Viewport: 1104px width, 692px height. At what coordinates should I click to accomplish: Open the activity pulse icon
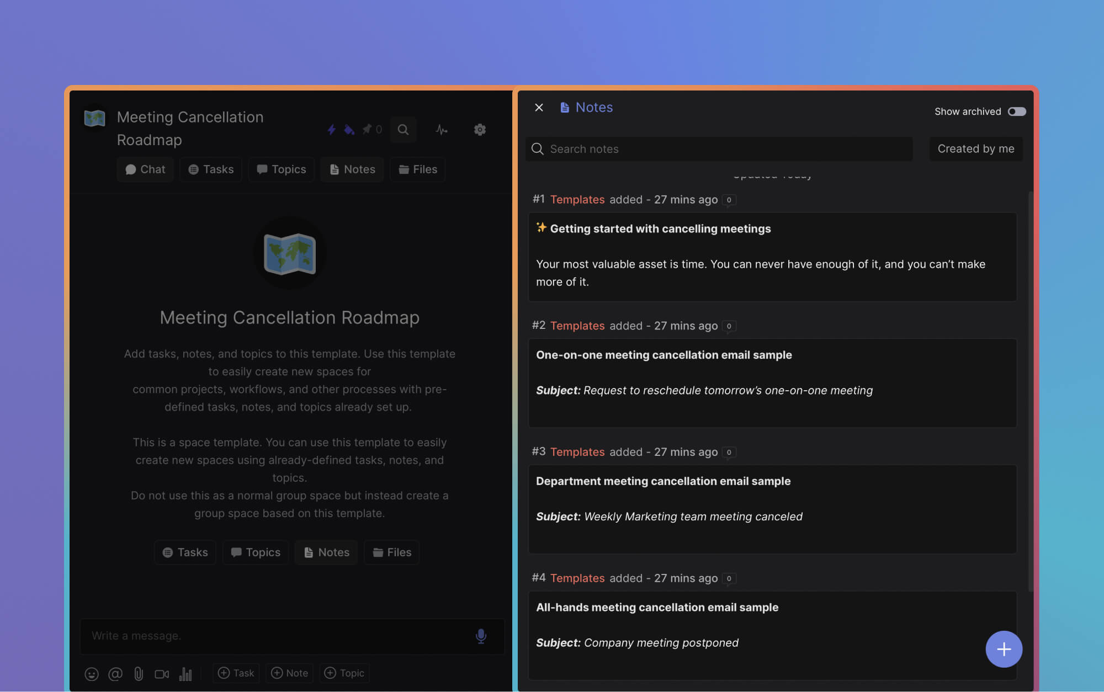[x=442, y=130]
